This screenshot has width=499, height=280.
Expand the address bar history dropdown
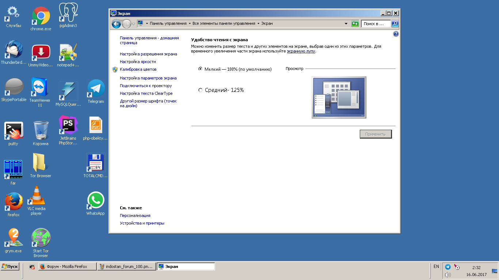point(346,24)
